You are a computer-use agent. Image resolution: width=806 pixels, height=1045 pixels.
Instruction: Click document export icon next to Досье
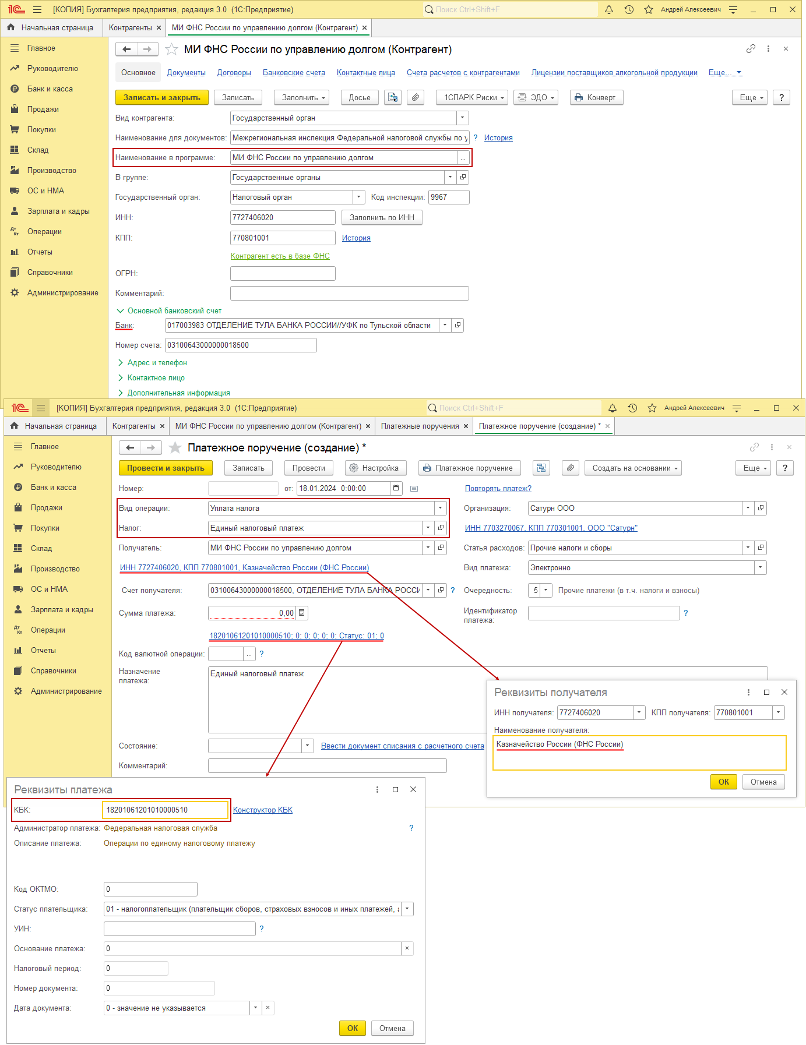coord(393,98)
